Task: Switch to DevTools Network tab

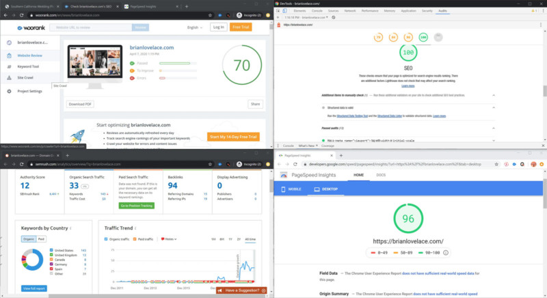Action: (350, 11)
